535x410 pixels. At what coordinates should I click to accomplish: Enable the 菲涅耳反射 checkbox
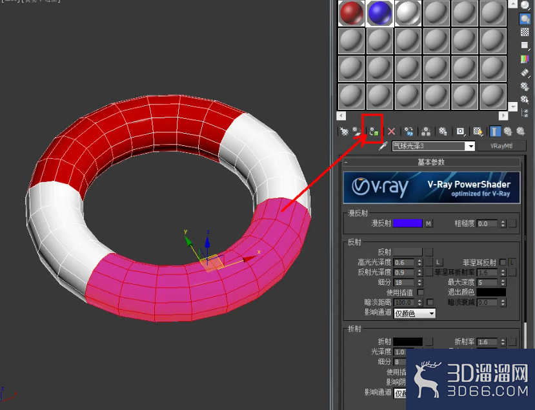pyautogui.click(x=502, y=262)
